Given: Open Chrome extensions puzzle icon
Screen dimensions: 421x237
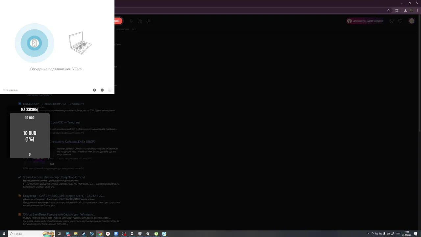Looking at the screenshot, I should click(397, 10).
